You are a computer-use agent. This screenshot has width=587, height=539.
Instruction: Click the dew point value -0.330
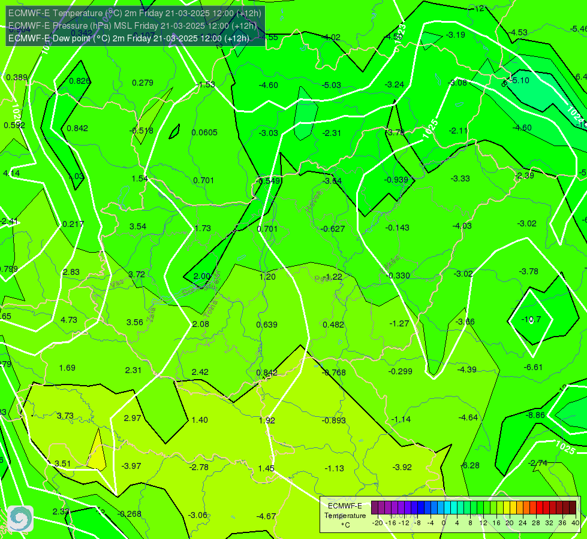tap(398, 275)
